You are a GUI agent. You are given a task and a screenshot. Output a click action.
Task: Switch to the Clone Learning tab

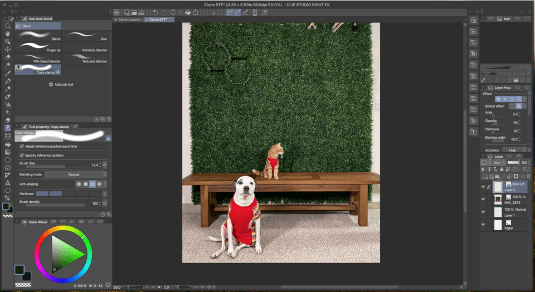128,20
